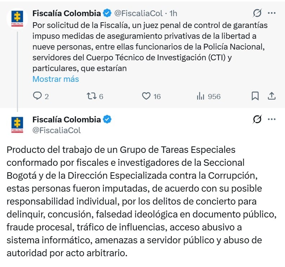Click the 1h timestamp on the first tweet
The width and height of the screenshot is (285, 267).
point(173,14)
